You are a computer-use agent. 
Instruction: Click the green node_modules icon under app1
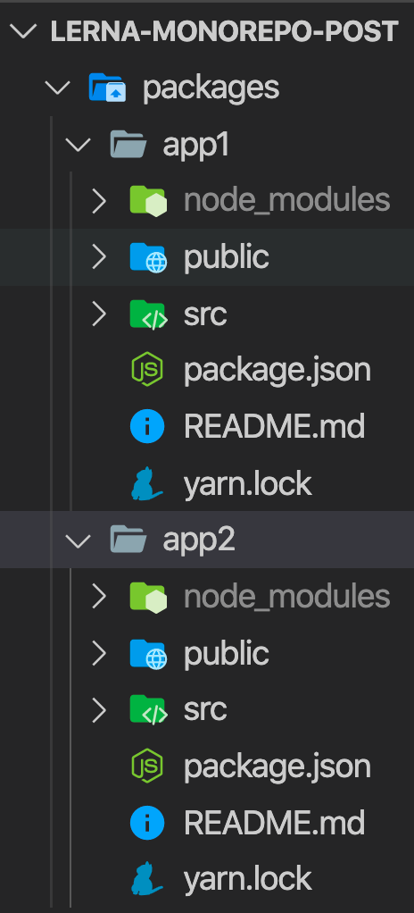[148, 200]
